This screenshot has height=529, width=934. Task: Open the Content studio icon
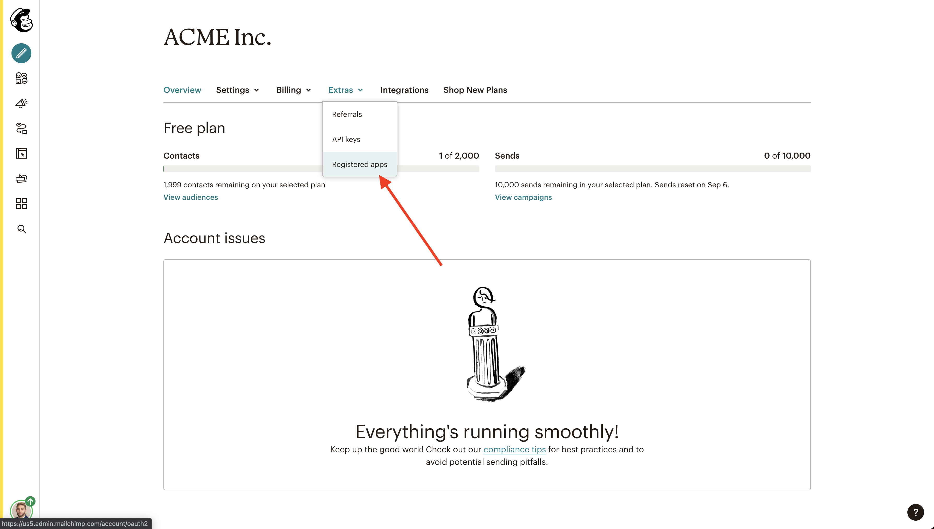[x=21, y=178]
